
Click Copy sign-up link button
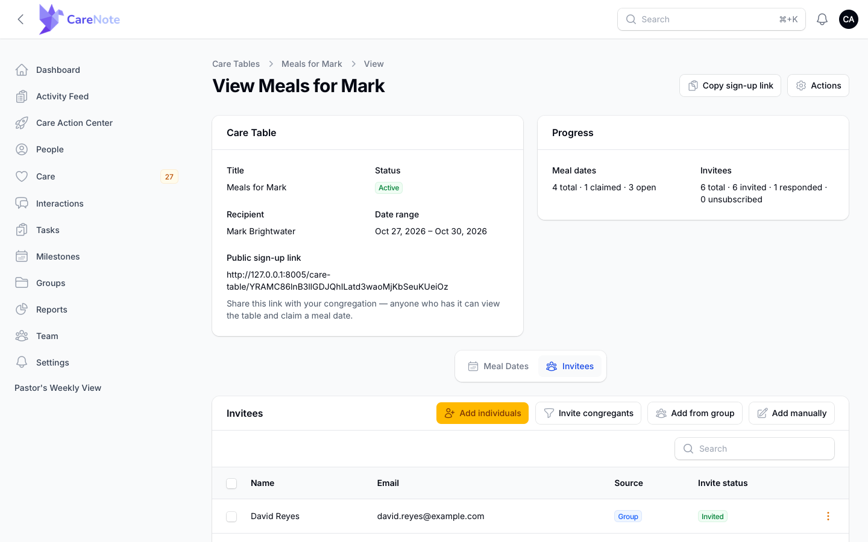coord(730,86)
